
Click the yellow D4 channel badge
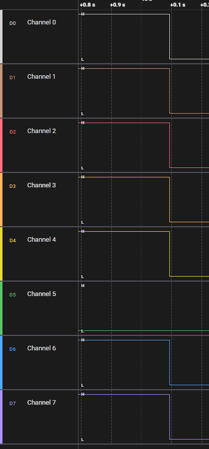coord(12,241)
